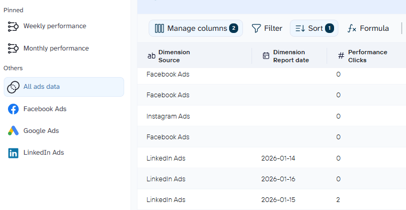Viewport: 406px width, 210px height.
Task: Select All ads data in sidebar
Action: (64, 87)
